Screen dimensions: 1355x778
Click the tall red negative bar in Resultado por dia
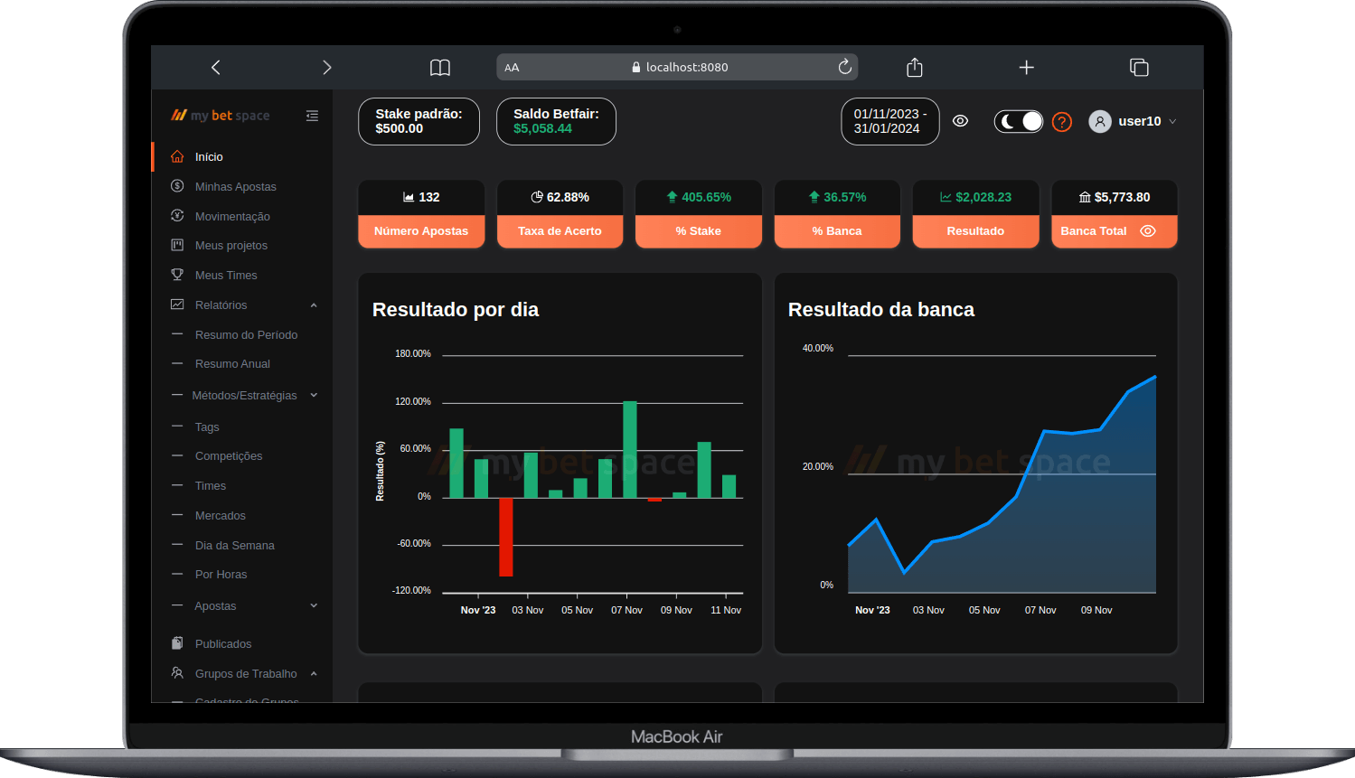[x=506, y=537]
